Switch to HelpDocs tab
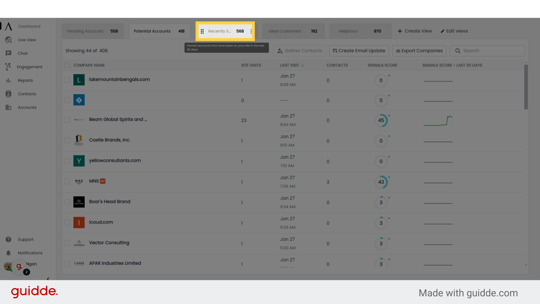Screen dimensions: 540x304 [360, 31]
